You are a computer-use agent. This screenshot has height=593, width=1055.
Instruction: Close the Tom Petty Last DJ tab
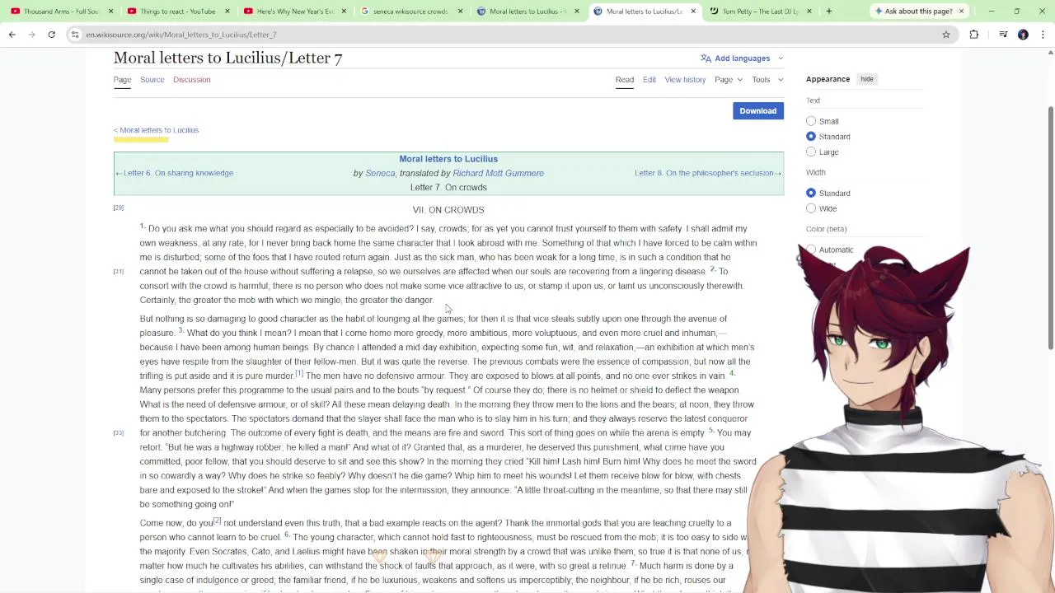809,12
